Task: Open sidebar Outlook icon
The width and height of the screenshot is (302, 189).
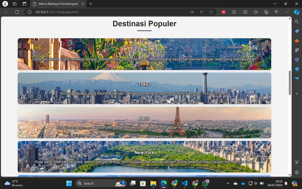Action: tap(297, 69)
